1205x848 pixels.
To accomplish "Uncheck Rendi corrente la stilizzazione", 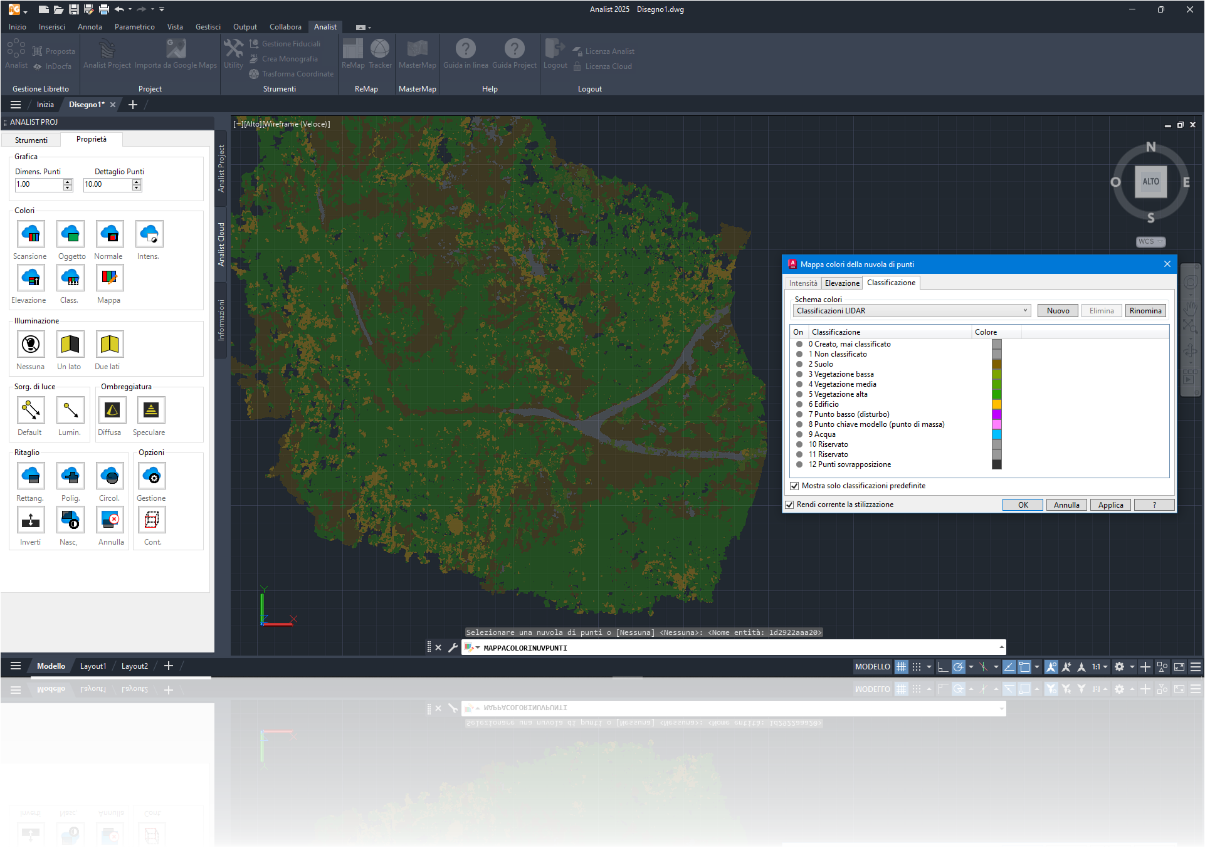I will pyautogui.click(x=790, y=505).
